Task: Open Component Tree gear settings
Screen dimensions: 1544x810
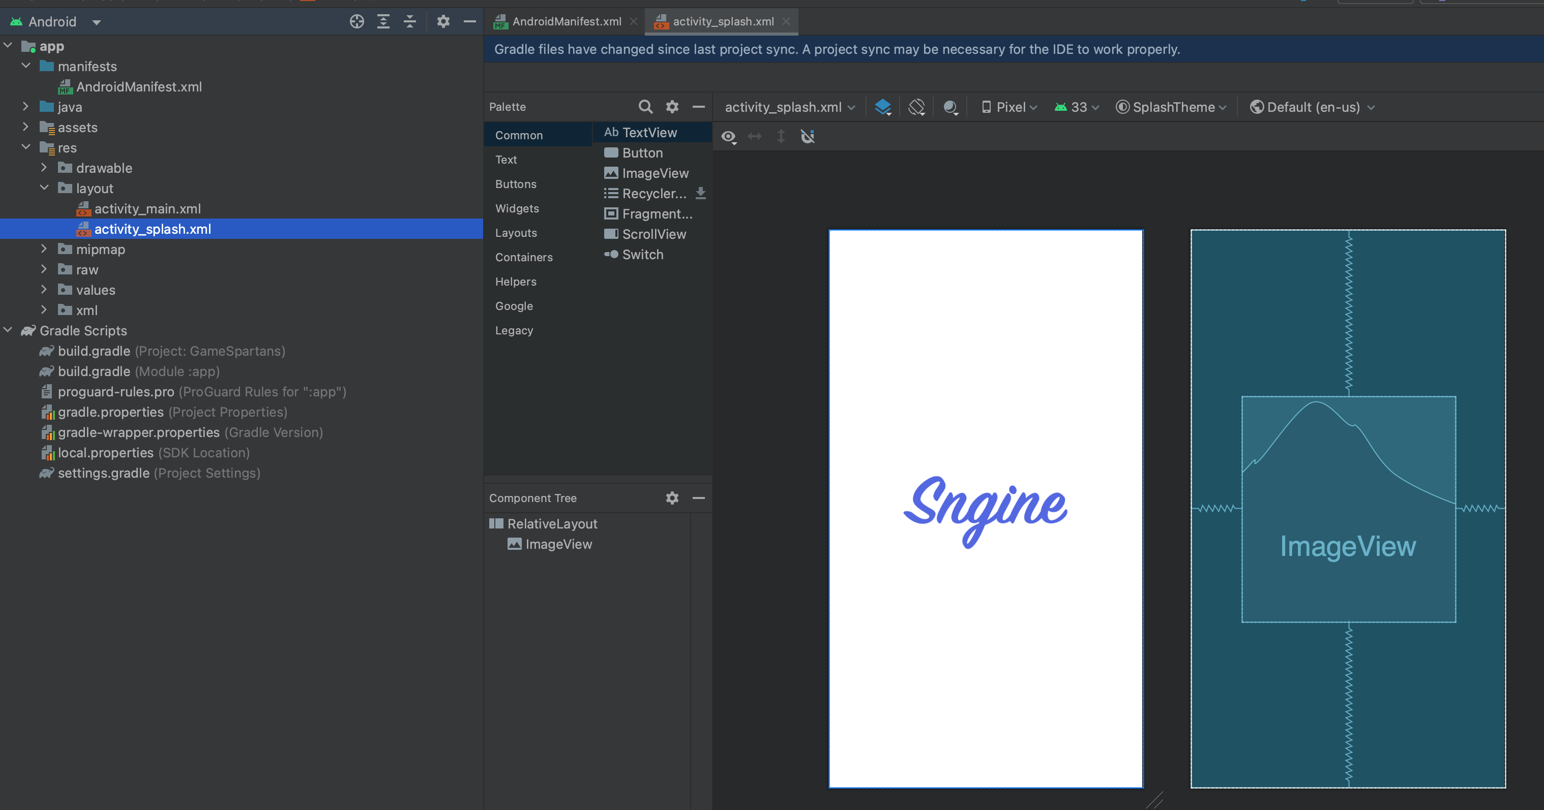Action: 672,498
